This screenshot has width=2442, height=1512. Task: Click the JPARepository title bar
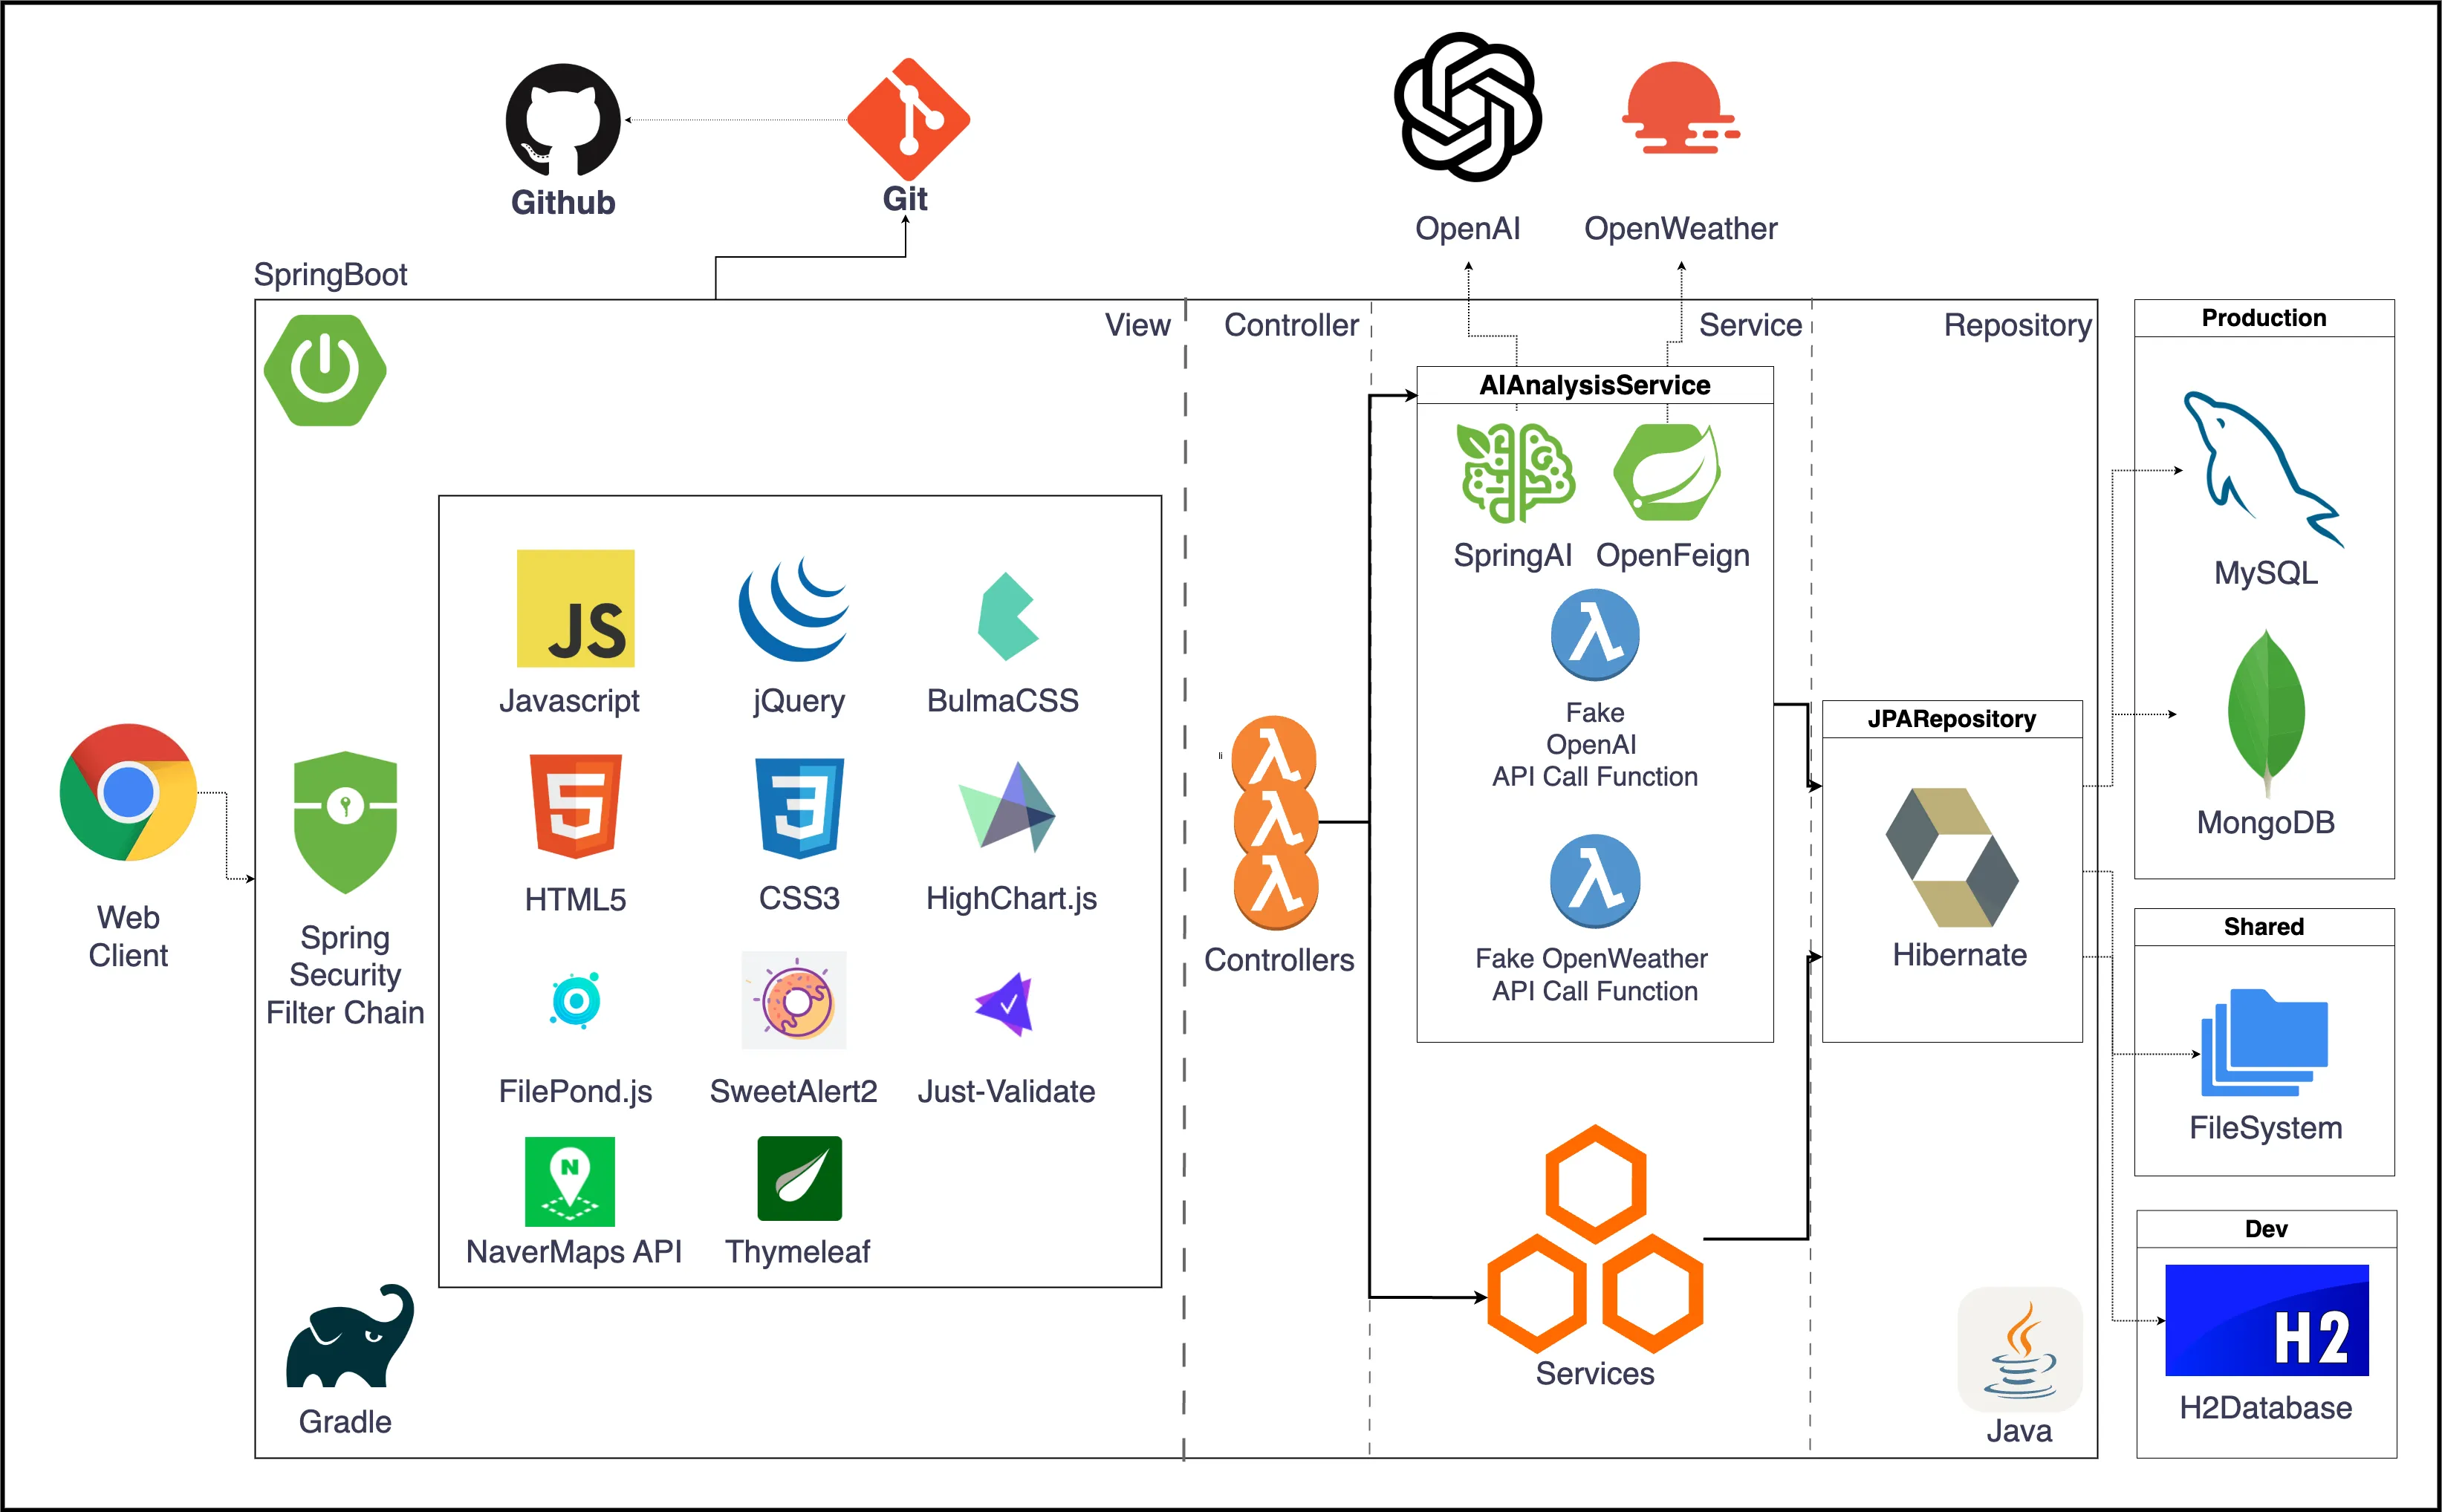pyautogui.click(x=1952, y=719)
